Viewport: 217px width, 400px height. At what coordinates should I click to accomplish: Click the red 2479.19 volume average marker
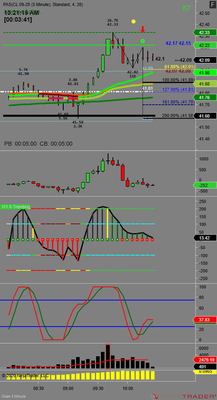click(x=205, y=360)
